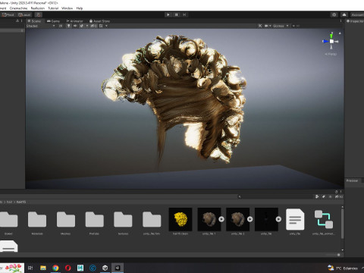Start Play mode with the Play button
This screenshot has width=364, height=273.
(168, 14)
